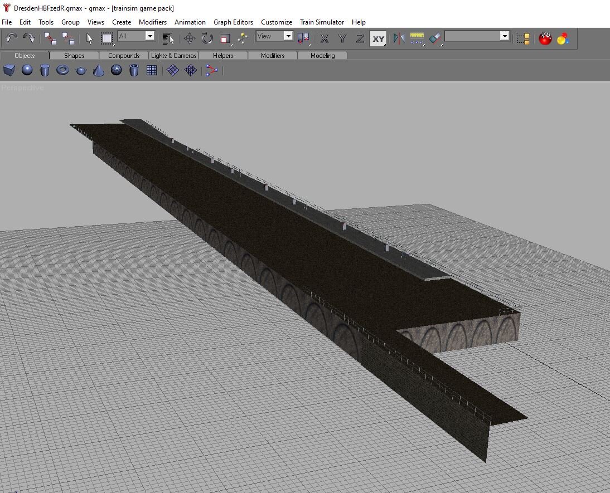Click the red-line linked nodes icon
This screenshot has width=610, height=493.
pos(212,70)
